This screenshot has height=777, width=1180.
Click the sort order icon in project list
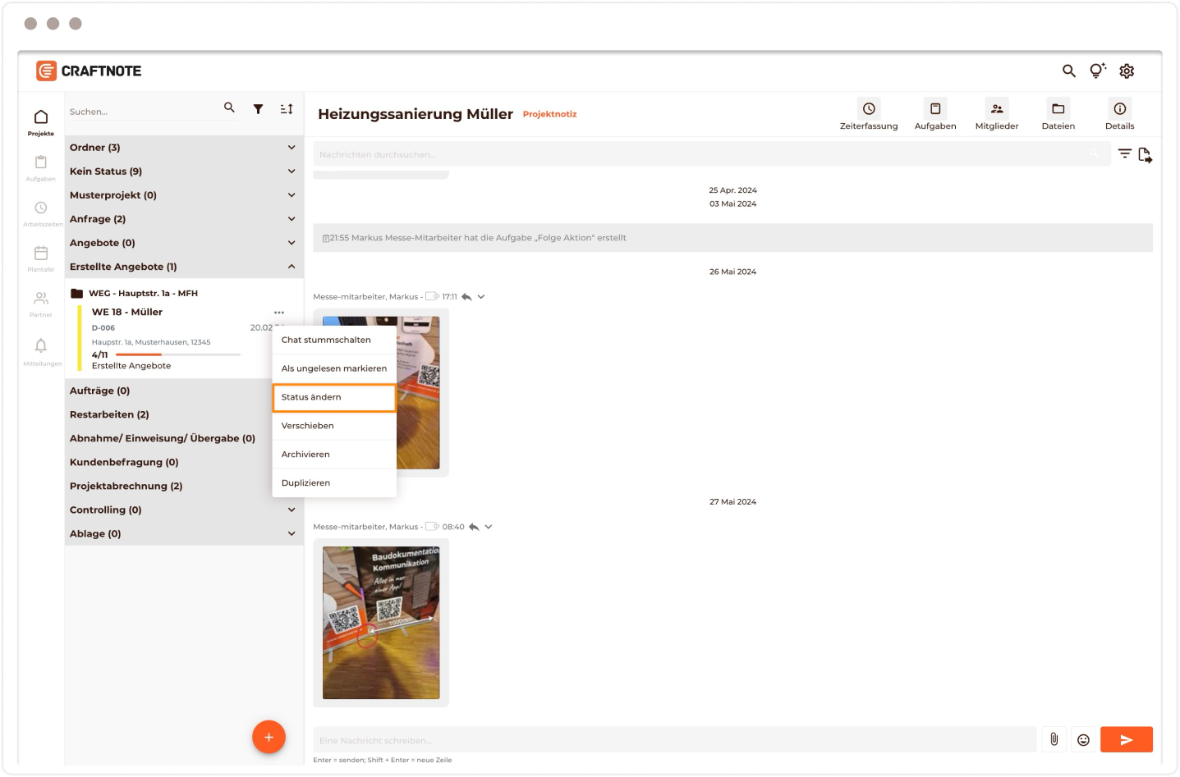tap(286, 109)
